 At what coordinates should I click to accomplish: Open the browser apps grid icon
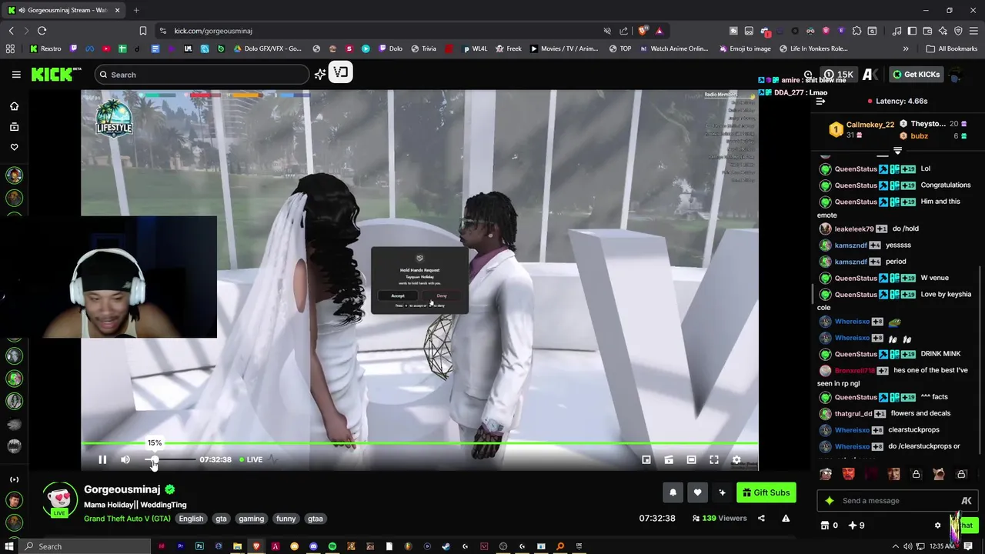10,48
